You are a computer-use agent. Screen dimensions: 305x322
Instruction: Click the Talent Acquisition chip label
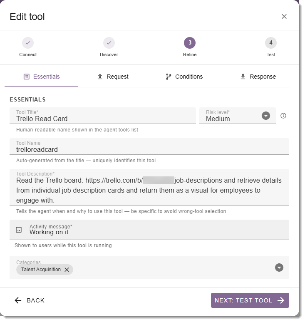41,270
